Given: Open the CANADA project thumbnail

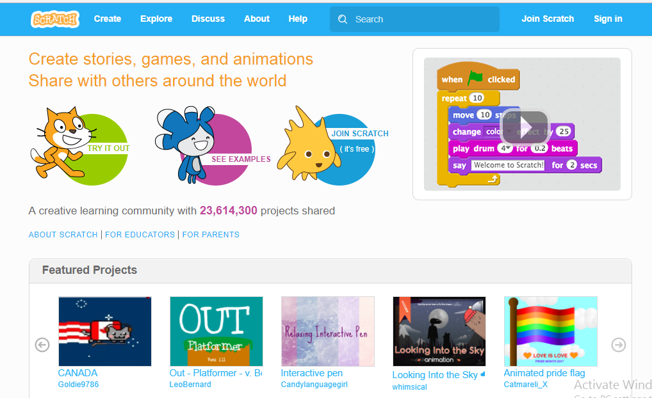Looking at the screenshot, I should coord(104,331).
